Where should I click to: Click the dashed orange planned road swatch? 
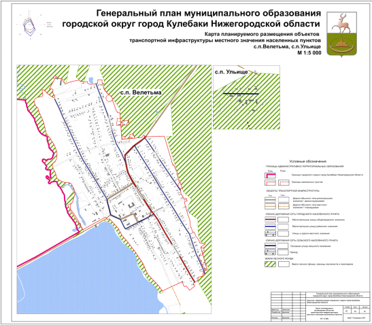(284, 207)
